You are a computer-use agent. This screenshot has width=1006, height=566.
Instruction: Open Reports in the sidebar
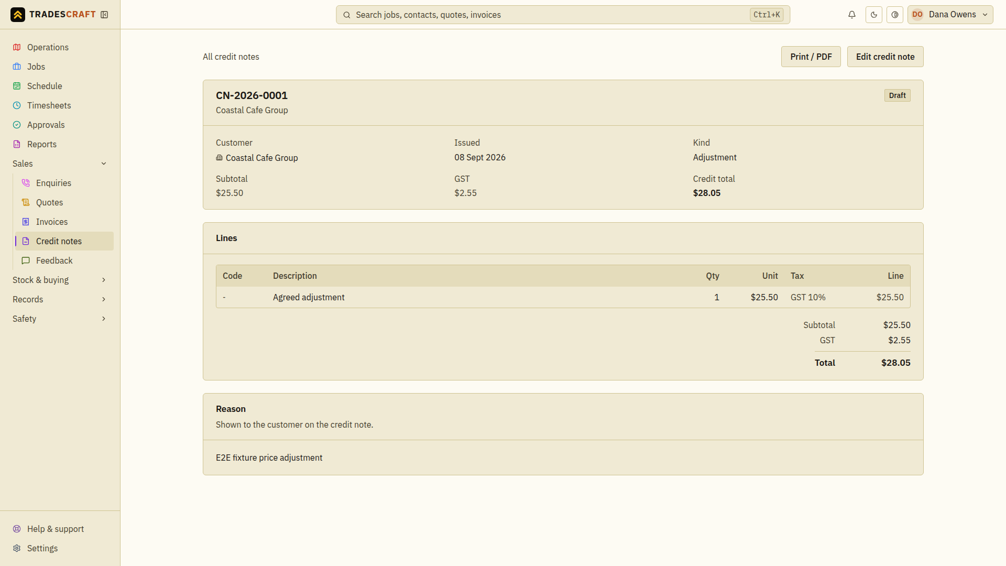point(60,144)
